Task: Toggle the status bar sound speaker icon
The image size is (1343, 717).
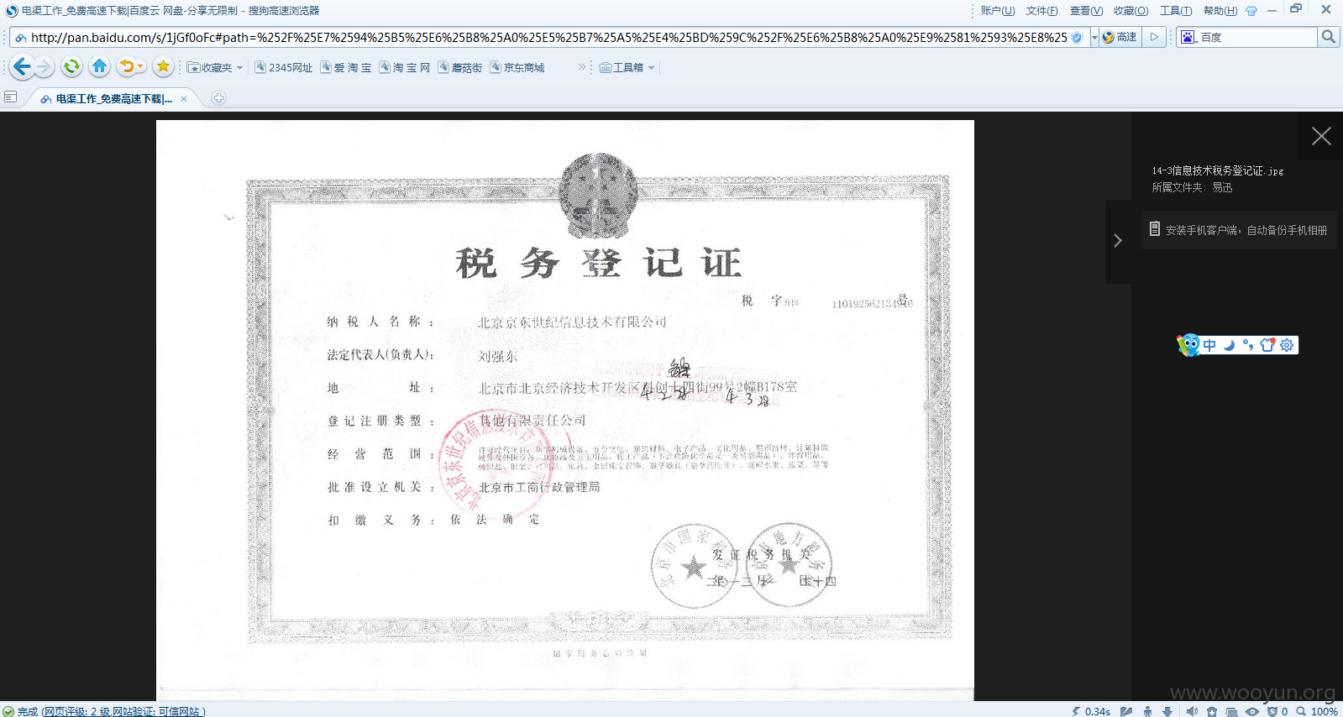Action: coord(1192,711)
